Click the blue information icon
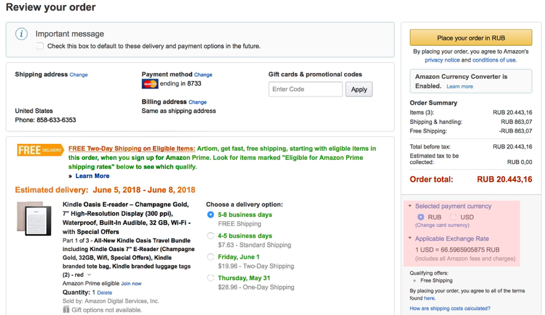Screen dimensions: 545x315 [22, 34]
